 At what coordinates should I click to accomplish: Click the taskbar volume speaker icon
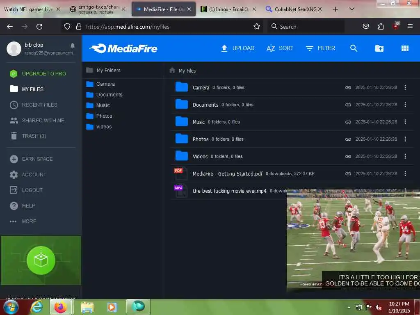click(x=378, y=307)
